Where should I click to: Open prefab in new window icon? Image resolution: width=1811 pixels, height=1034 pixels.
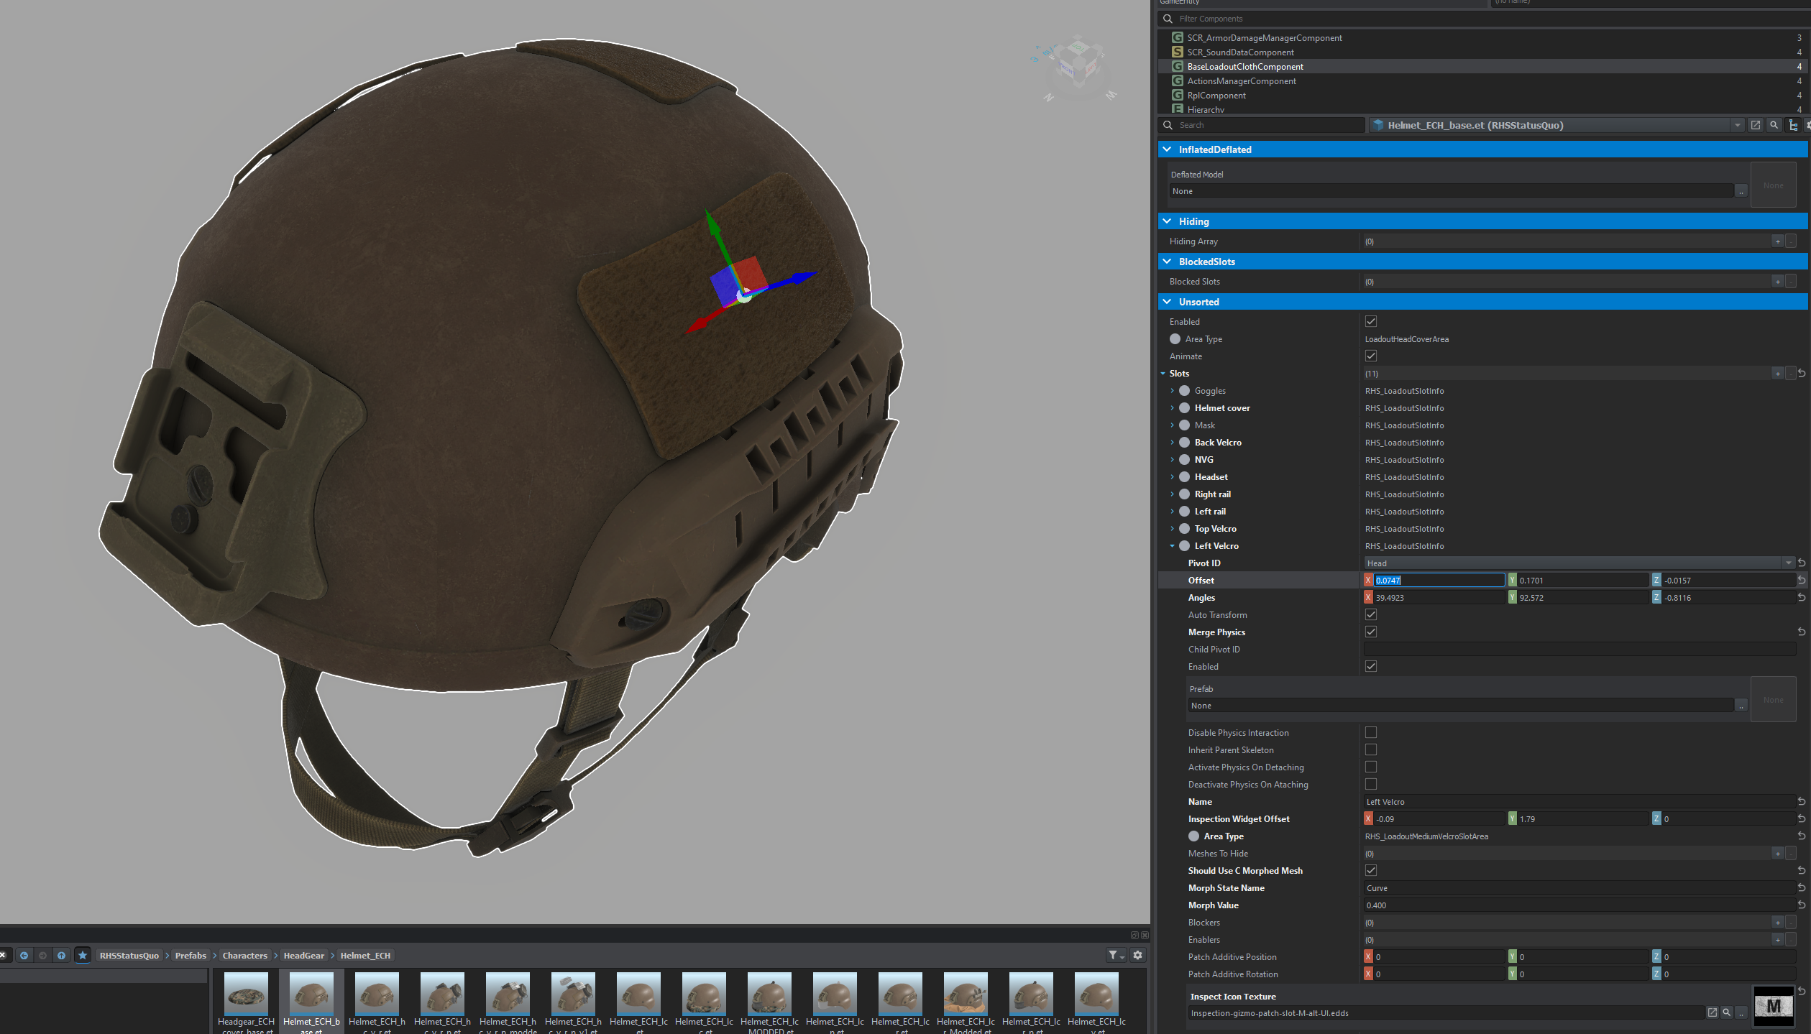(x=1755, y=125)
